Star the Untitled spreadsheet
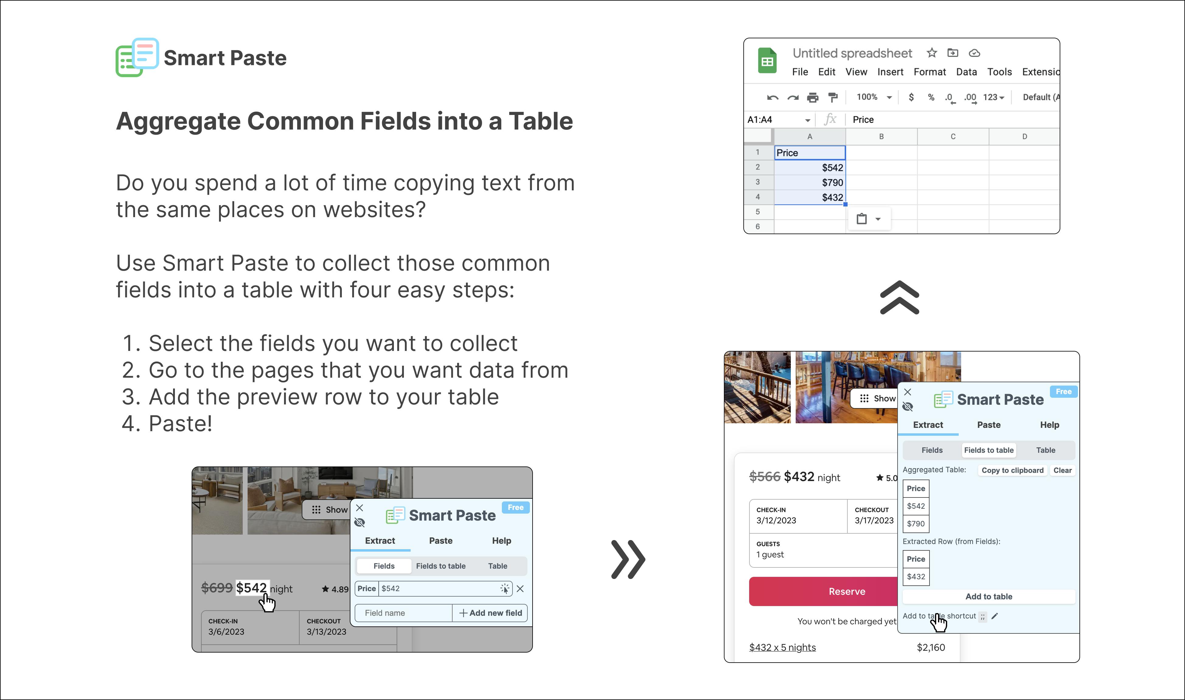The image size is (1185, 700). [x=932, y=53]
